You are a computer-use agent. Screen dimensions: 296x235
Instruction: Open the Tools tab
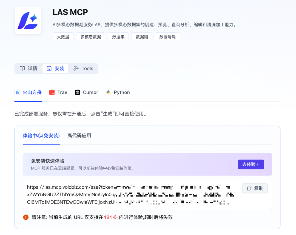click(x=83, y=68)
